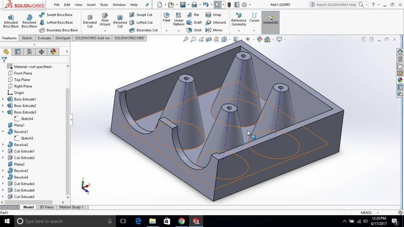Select the Rib feature
The height and width of the screenshot is (227, 404).
193,15
